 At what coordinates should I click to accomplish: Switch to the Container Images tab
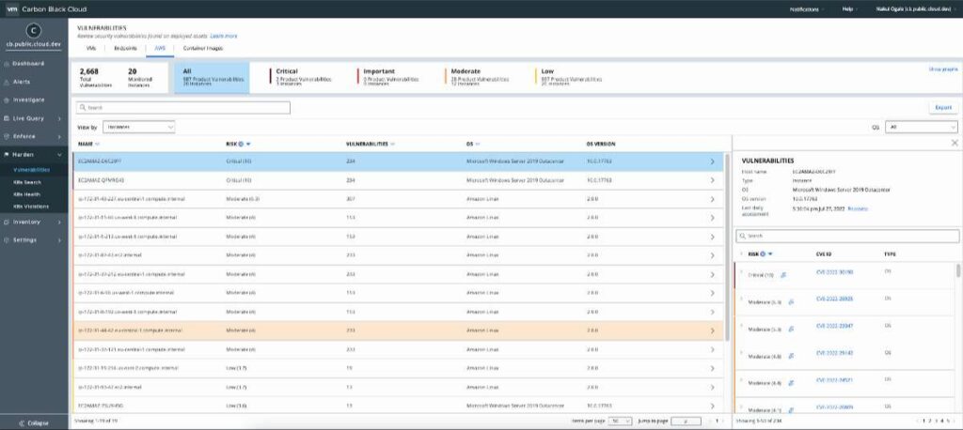click(203, 48)
